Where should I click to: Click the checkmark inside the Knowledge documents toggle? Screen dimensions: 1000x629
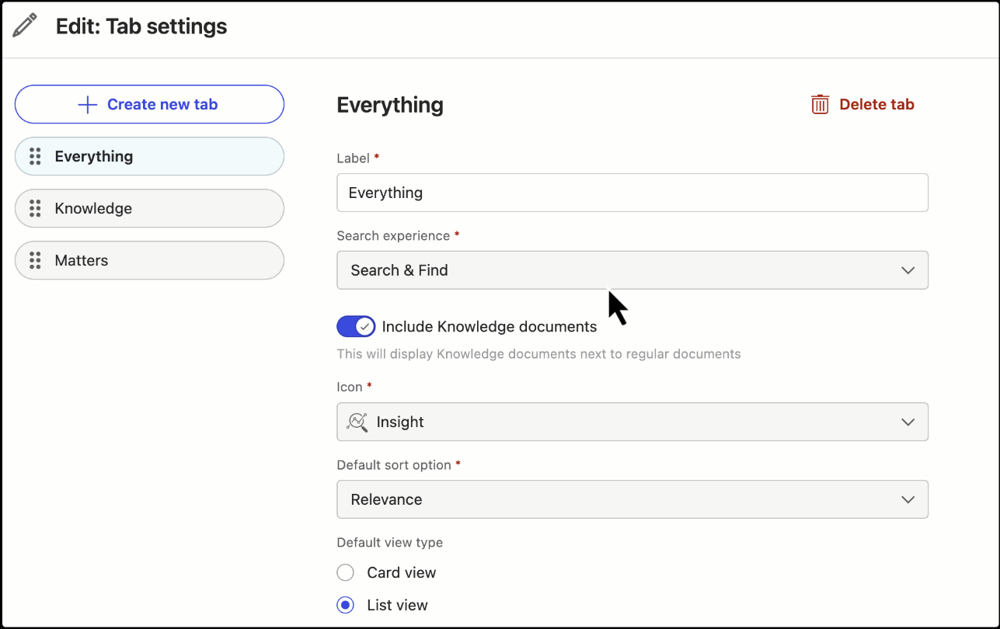coord(364,326)
